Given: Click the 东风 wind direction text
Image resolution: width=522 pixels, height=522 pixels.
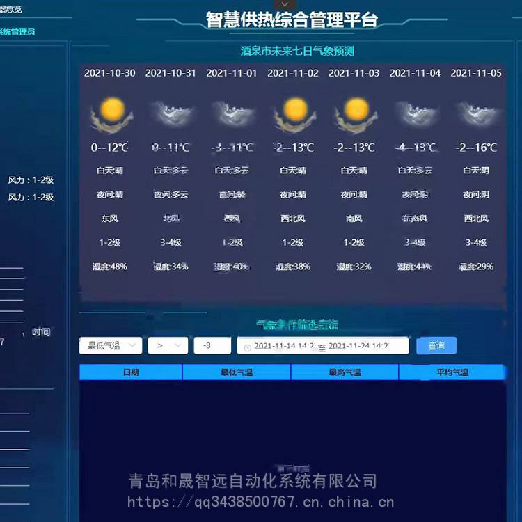Looking at the screenshot, I should click(109, 219).
